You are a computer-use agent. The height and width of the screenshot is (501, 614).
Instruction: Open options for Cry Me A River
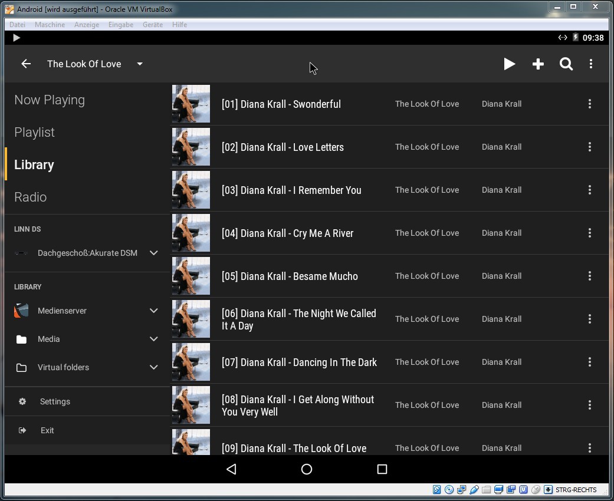pyautogui.click(x=589, y=233)
